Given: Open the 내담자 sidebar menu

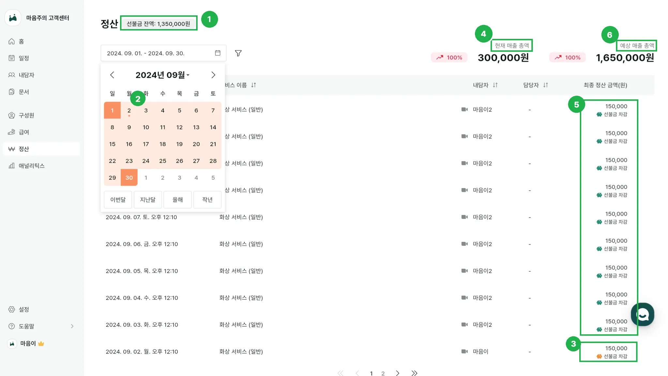Looking at the screenshot, I should [x=26, y=75].
